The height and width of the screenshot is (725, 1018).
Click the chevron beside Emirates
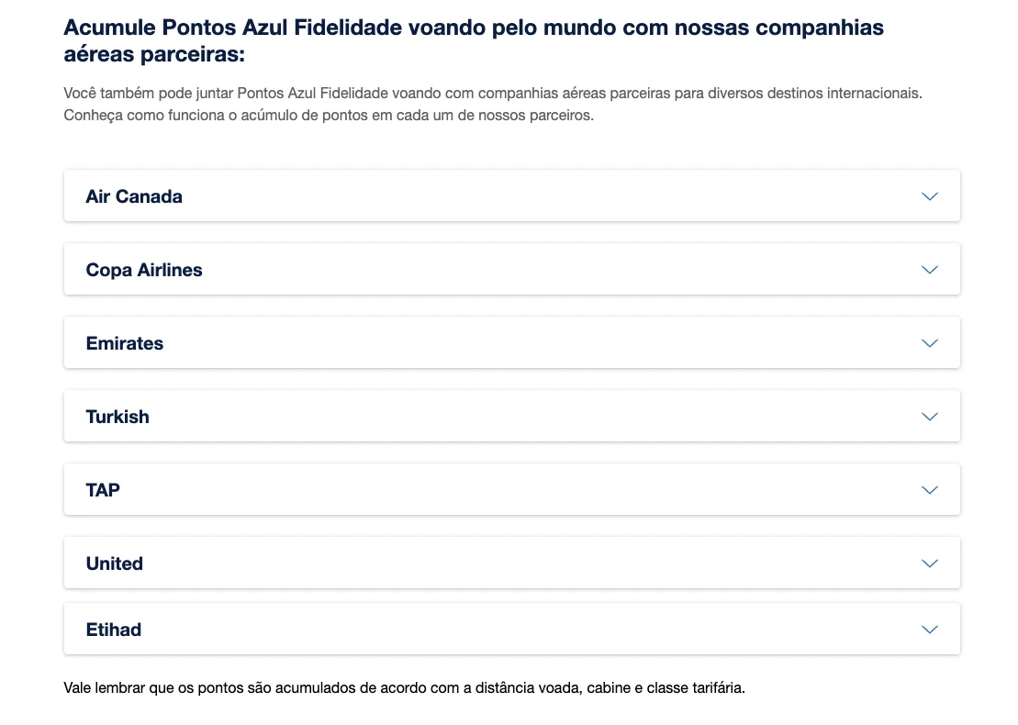[x=930, y=342]
